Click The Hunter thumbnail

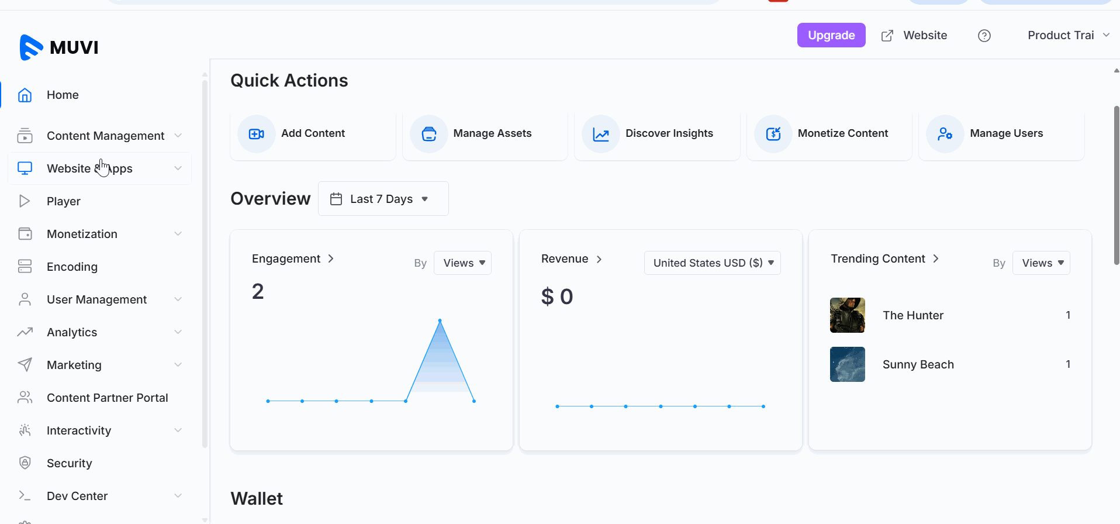[x=847, y=315]
